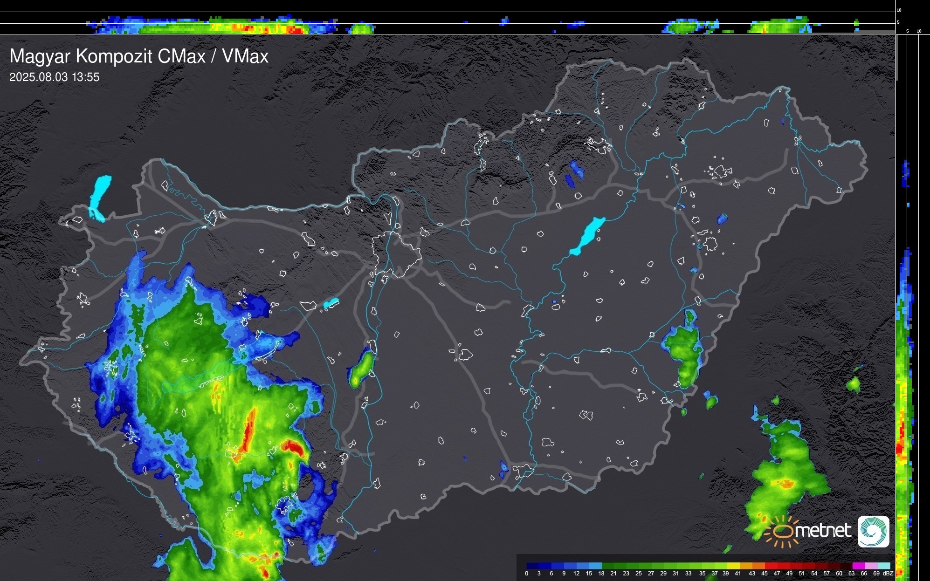Click the teal swirl logo icon
Viewport: 930px width, 581px height.
coord(873,531)
